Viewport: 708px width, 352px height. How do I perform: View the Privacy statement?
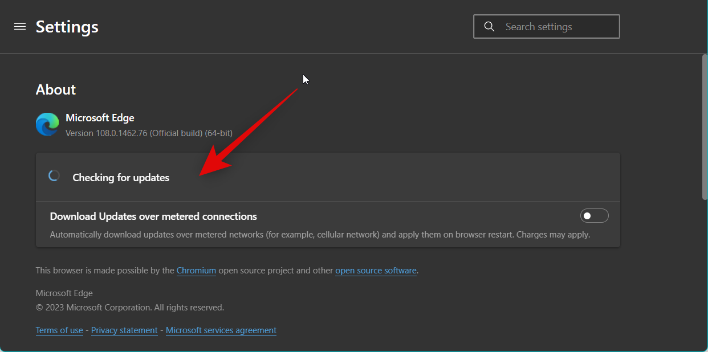124,330
